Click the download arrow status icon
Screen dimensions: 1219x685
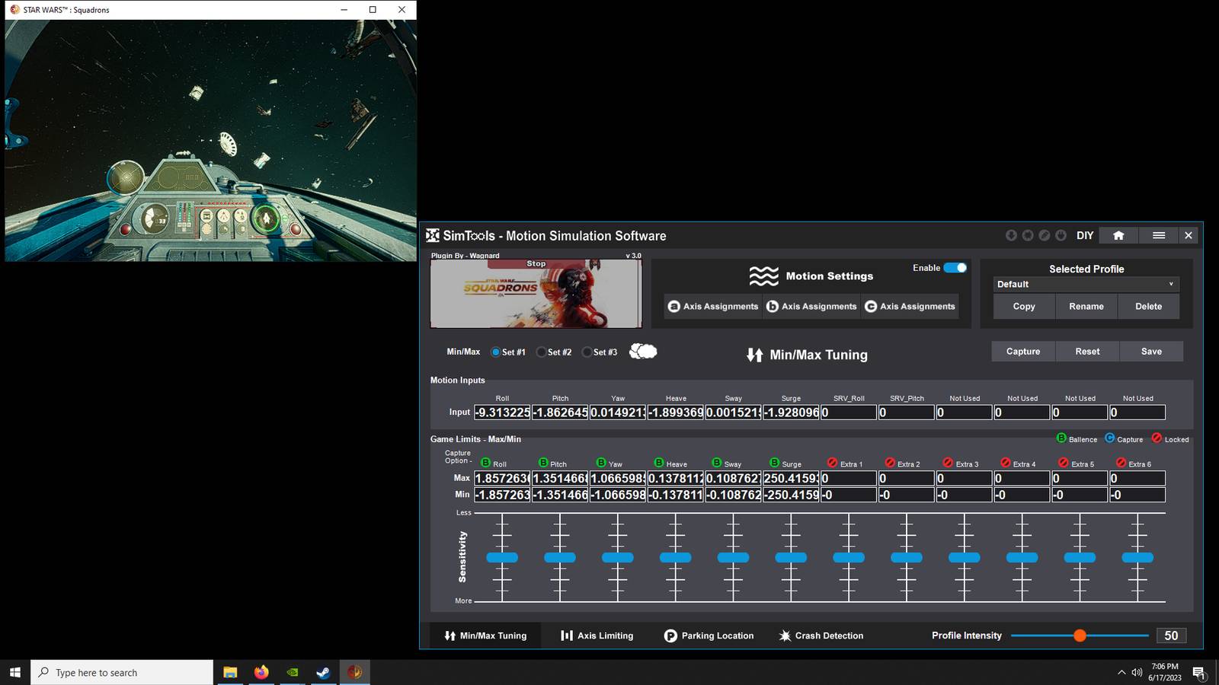[x=1011, y=235]
